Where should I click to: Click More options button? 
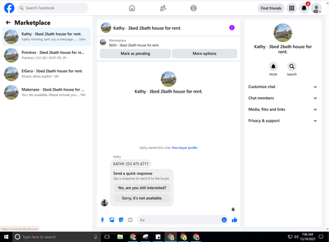205,53
